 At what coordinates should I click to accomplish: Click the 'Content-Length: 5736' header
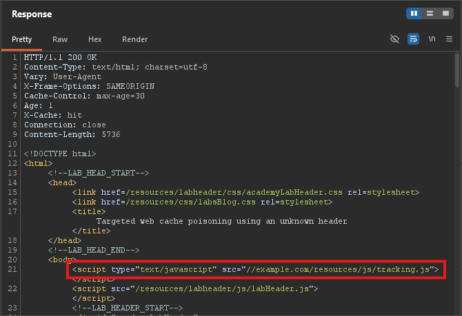click(x=72, y=134)
